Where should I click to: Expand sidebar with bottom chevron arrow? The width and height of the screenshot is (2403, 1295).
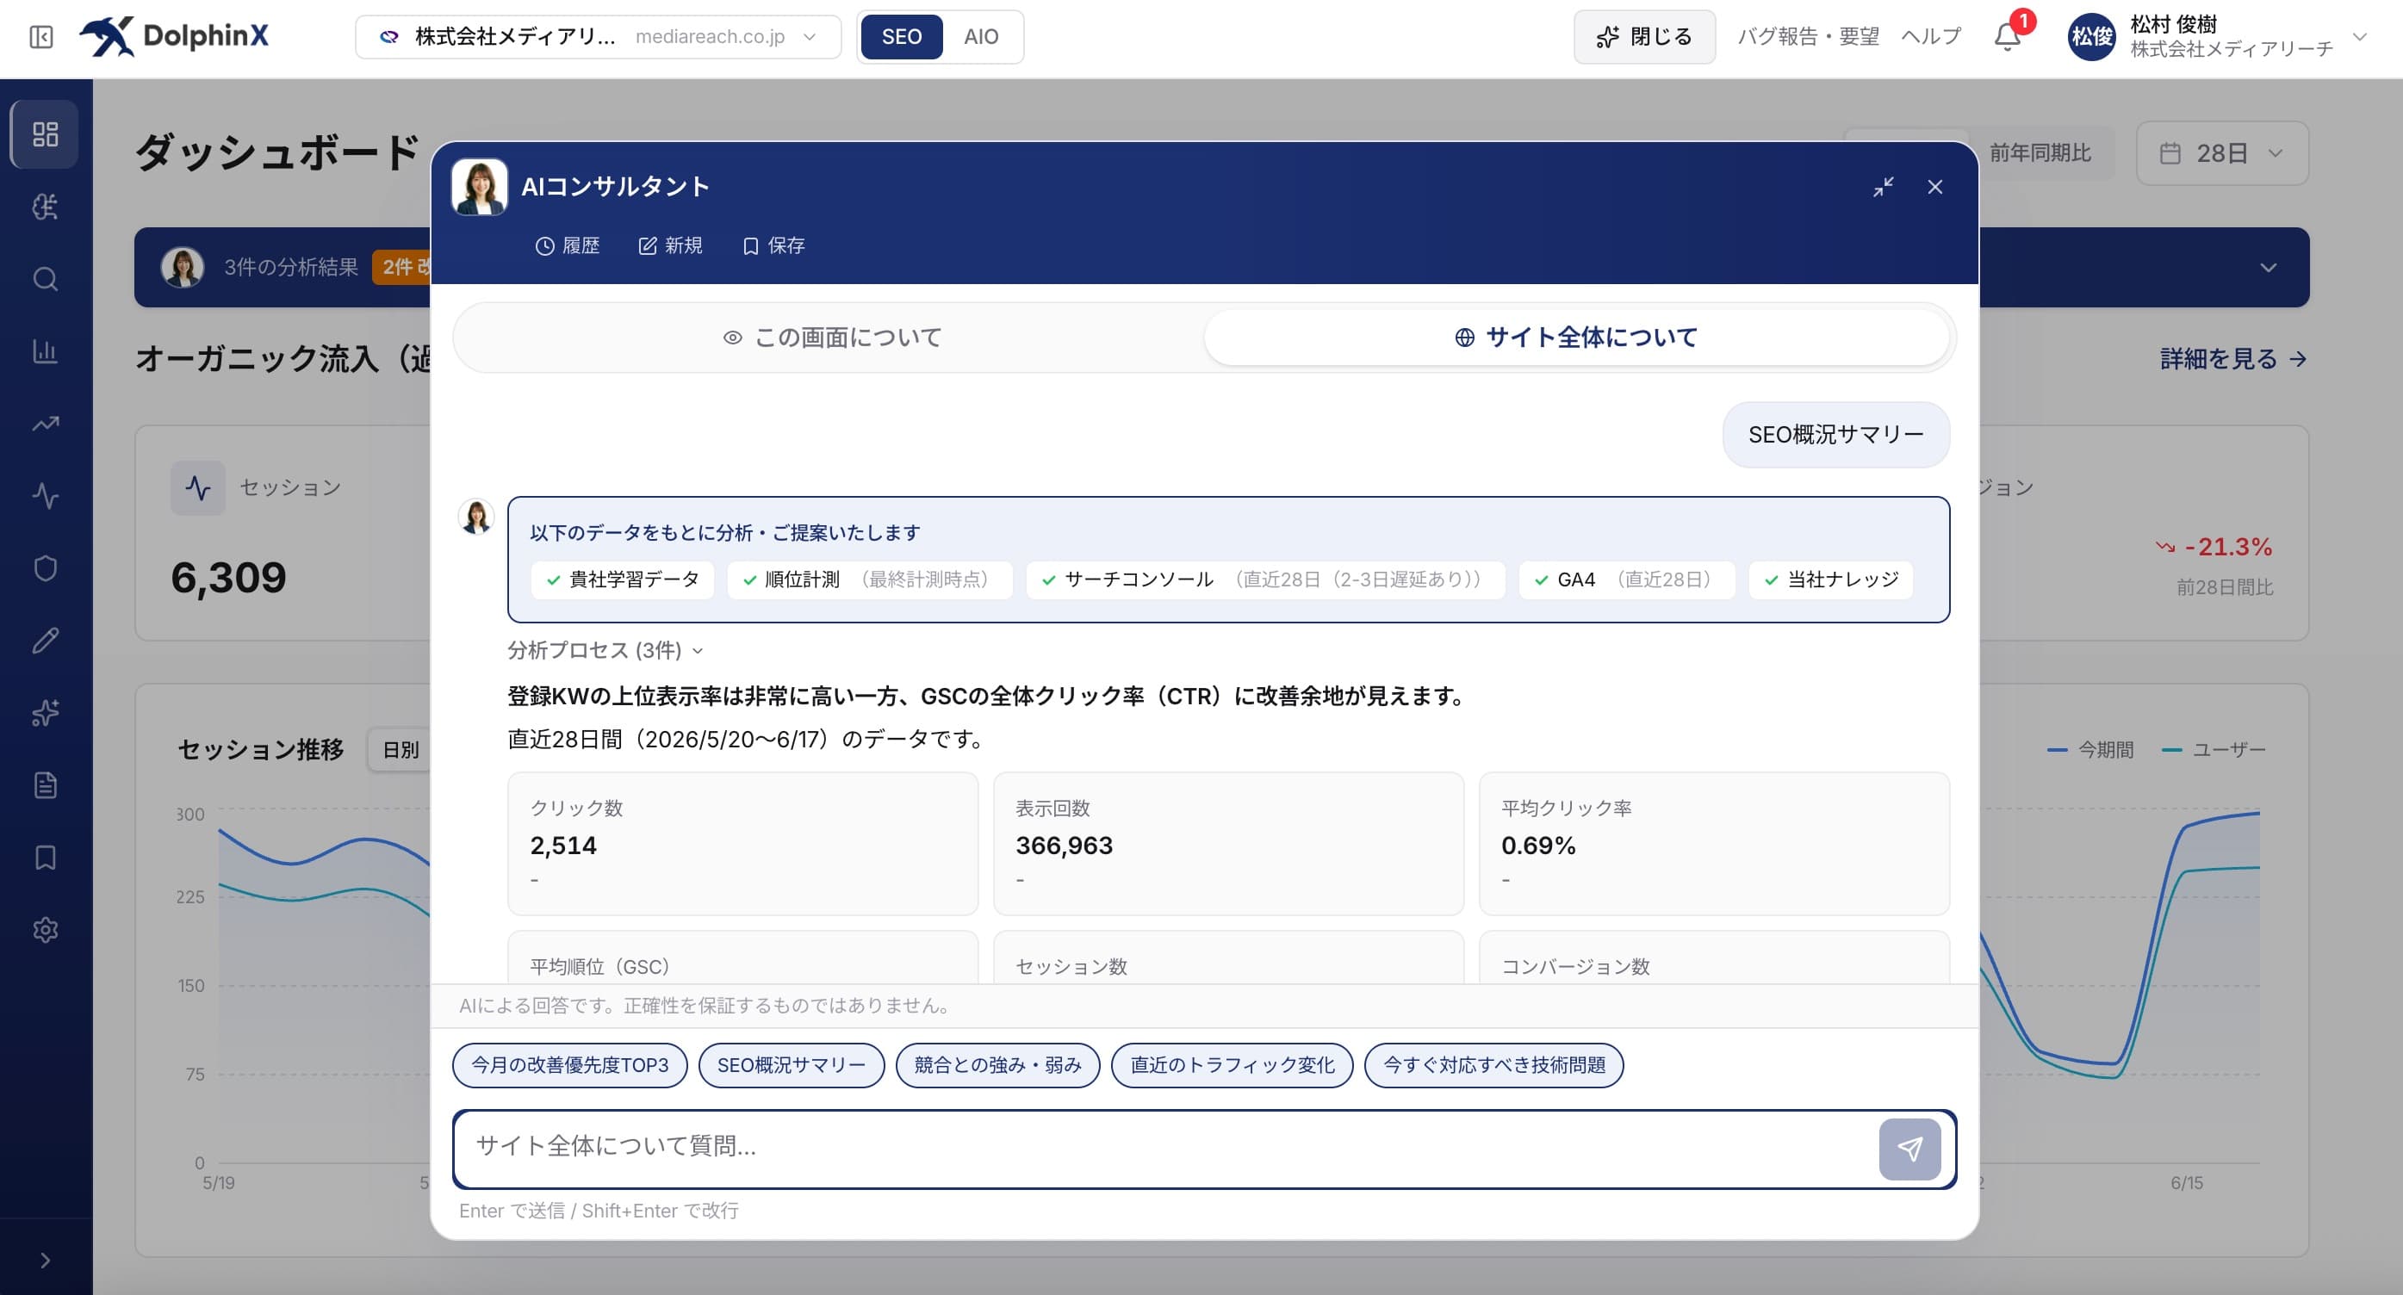(45, 1261)
